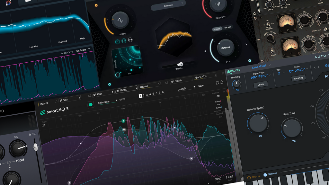Click the INTENSITY knob soundwave icon
The height and width of the screenshot is (185, 329).
pyautogui.click(x=218, y=4)
